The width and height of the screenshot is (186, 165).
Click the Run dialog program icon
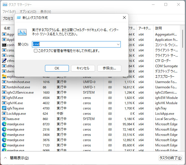click(22, 32)
